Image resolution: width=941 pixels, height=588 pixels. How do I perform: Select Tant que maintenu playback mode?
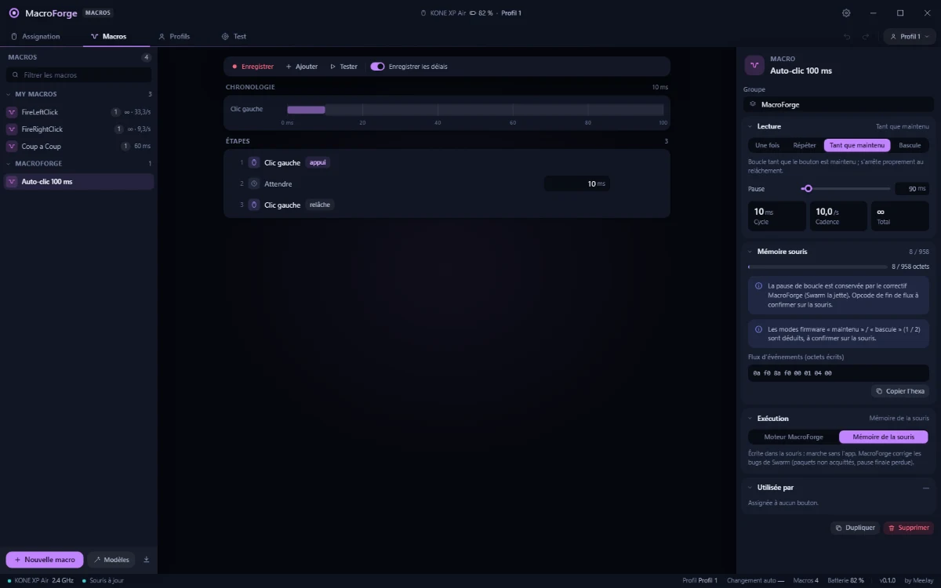857,145
